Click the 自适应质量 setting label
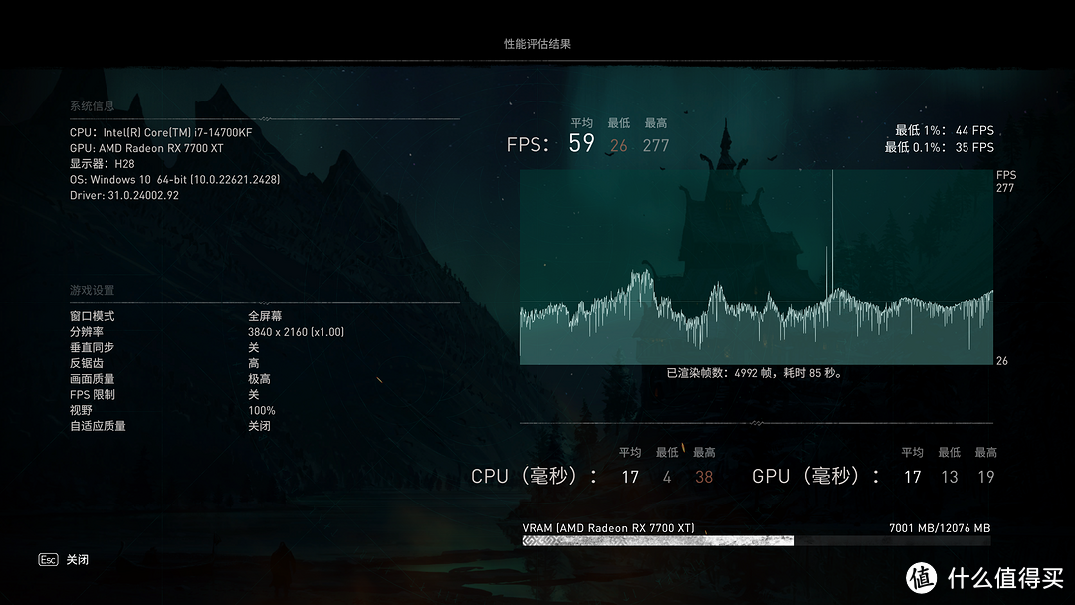 [x=98, y=426]
